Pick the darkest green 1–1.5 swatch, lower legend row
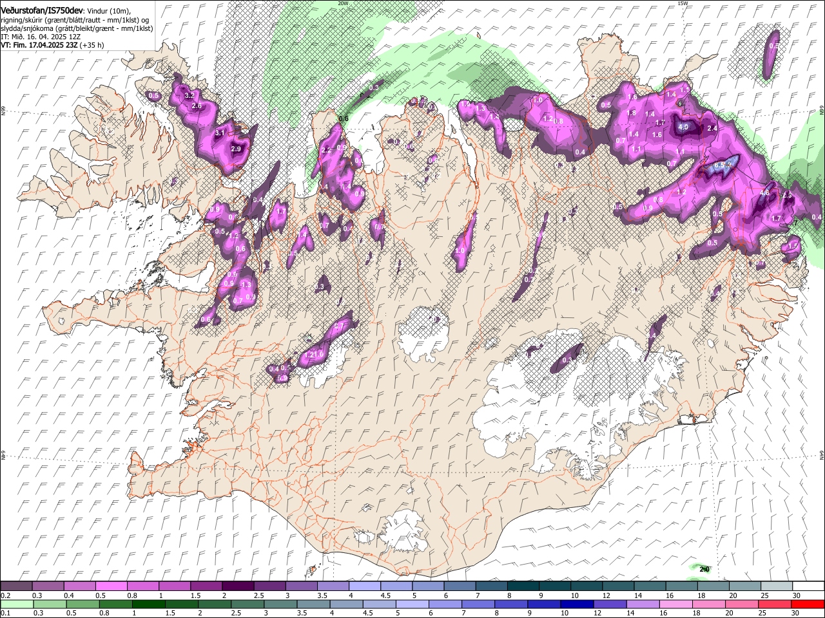 [148, 604]
